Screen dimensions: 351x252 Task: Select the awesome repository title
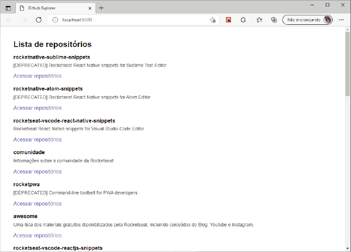(25, 217)
